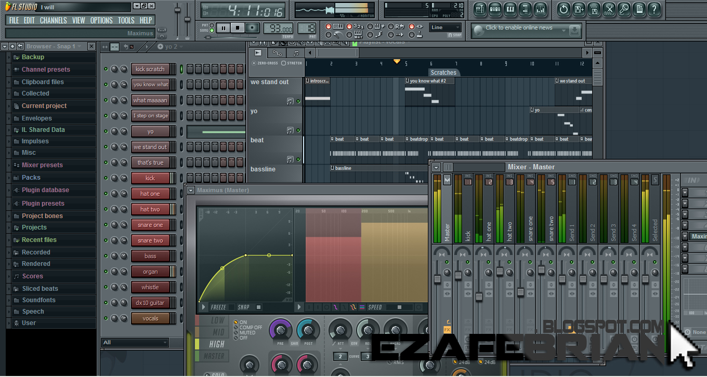Click the save new version icon
707x377 pixels.
579,9
